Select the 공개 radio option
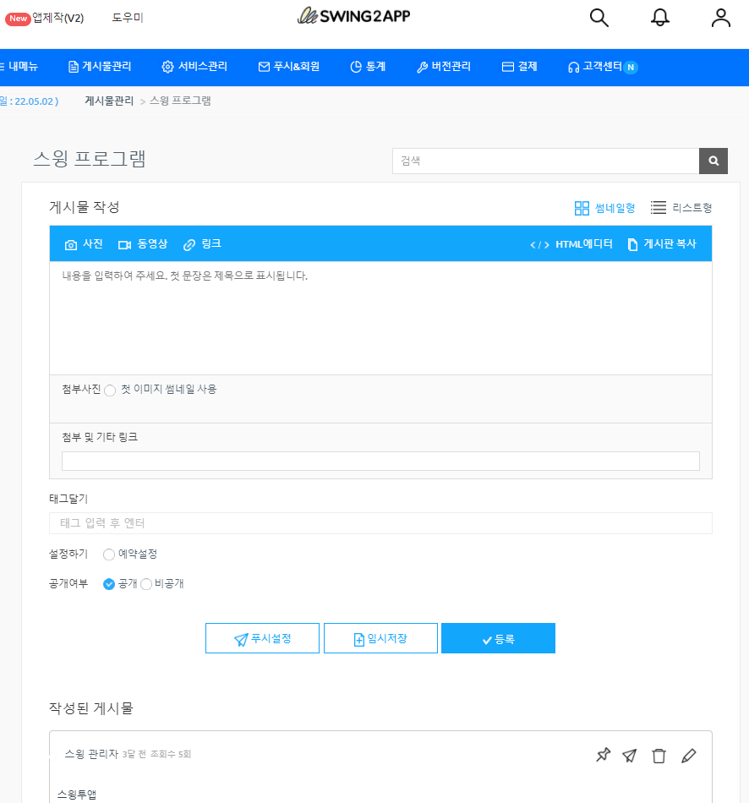 109,584
